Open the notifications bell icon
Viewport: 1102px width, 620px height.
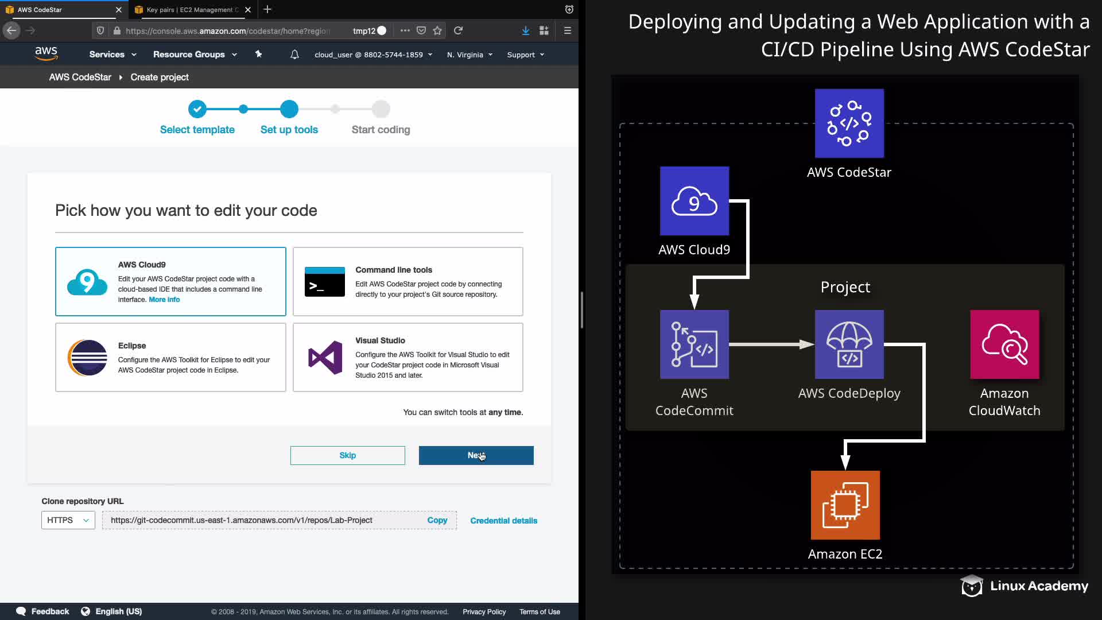(294, 55)
